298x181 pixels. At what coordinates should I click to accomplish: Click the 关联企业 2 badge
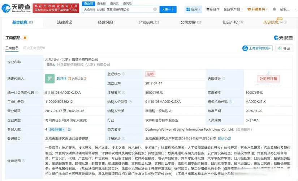(77, 79)
